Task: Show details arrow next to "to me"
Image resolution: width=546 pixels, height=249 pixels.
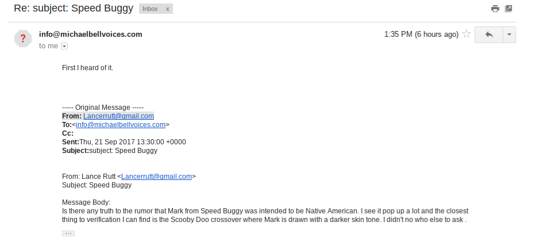Action: tap(64, 46)
